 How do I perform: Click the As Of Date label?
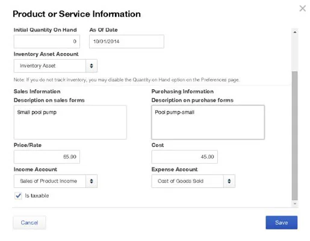(104, 30)
